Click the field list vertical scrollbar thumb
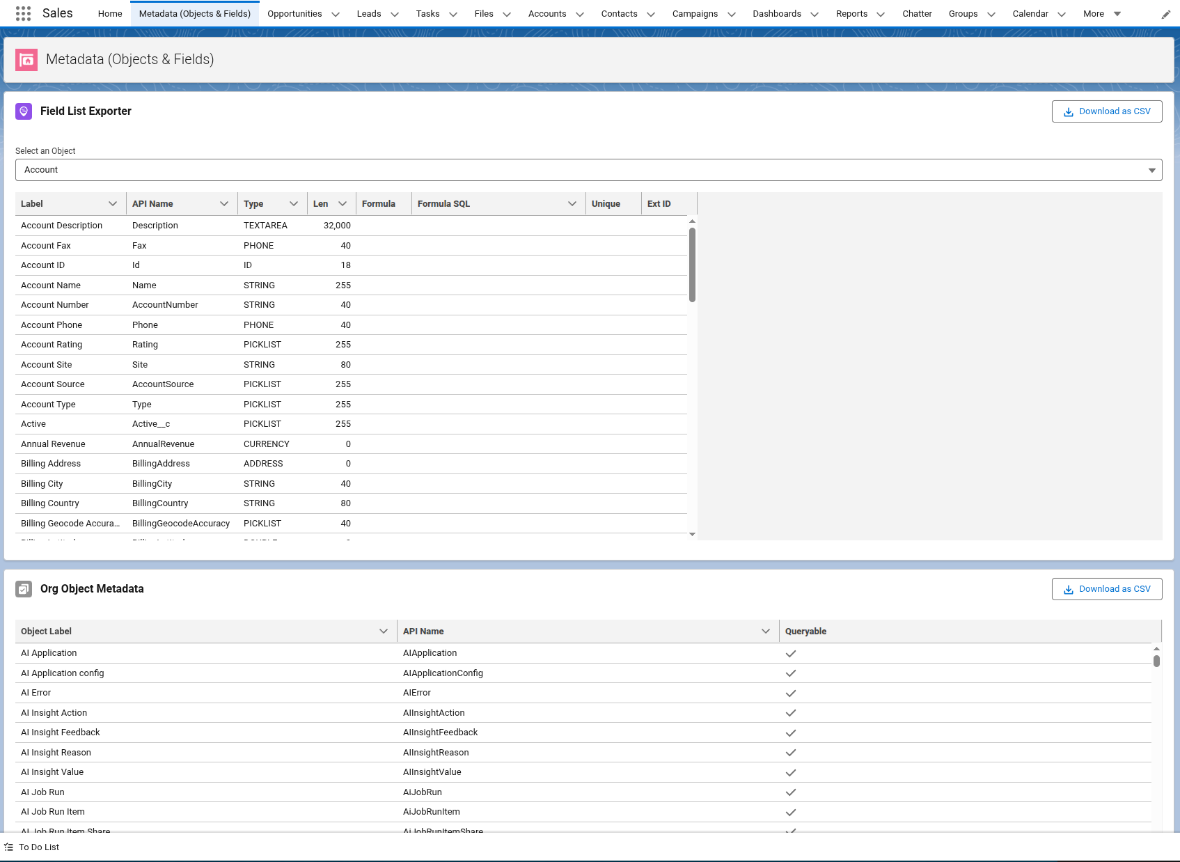Image resolution: width=1180 pixels, height=862 pixels. click(x=692, y=265)
